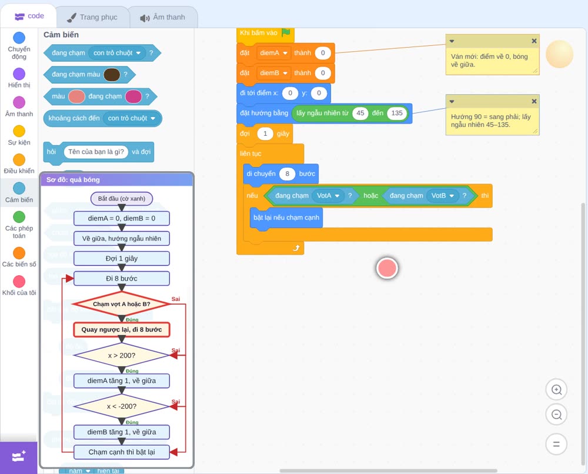Collapse the 'Hướng 90 = sang phải' comment
The width and height of the screenshot is (588, 474).
click(x=452, y=101)
